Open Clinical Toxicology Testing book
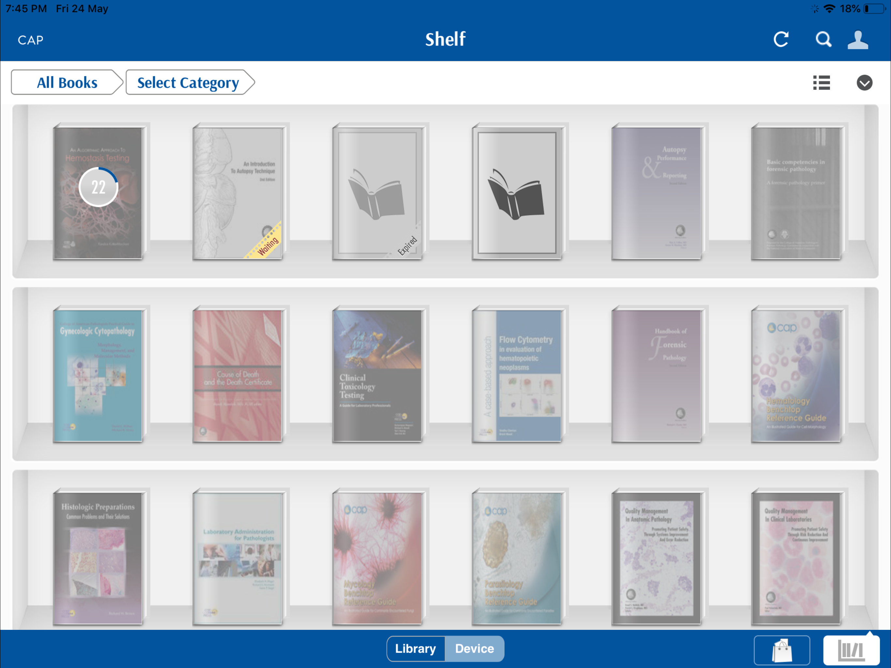 tap(377, 374)
